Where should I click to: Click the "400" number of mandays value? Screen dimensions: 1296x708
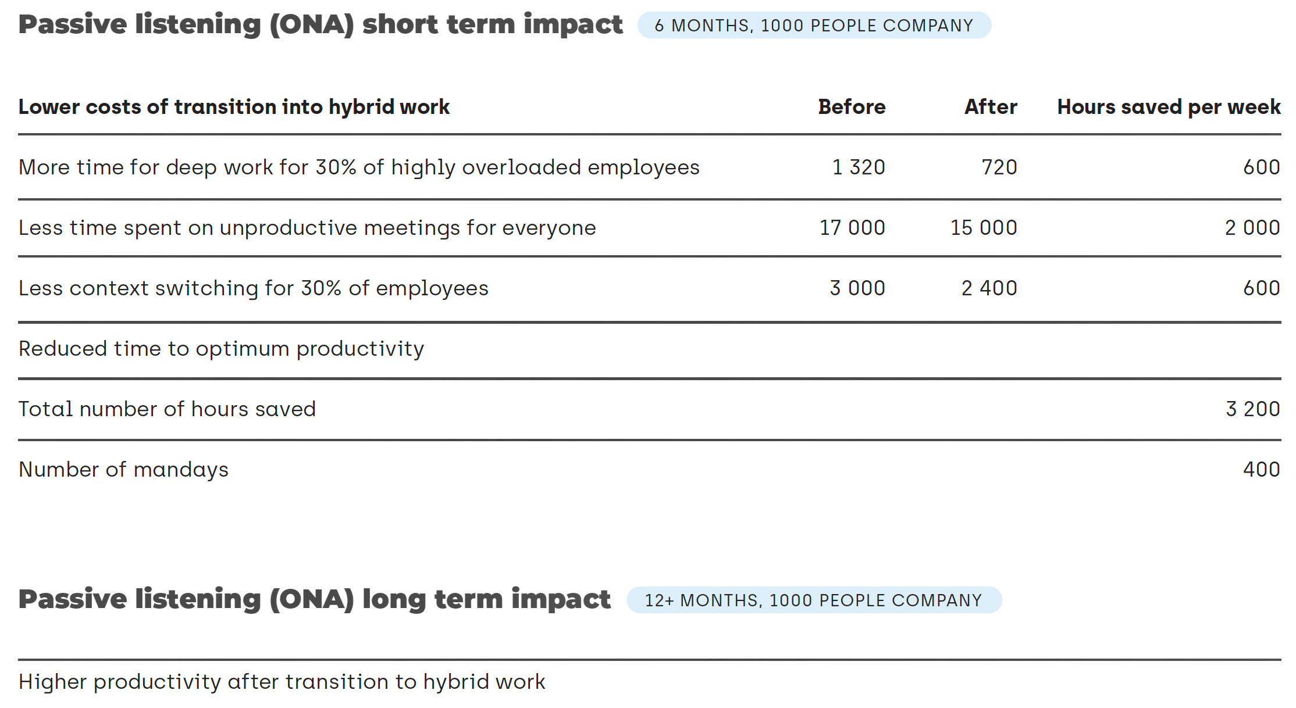[x=1261, y=470]
